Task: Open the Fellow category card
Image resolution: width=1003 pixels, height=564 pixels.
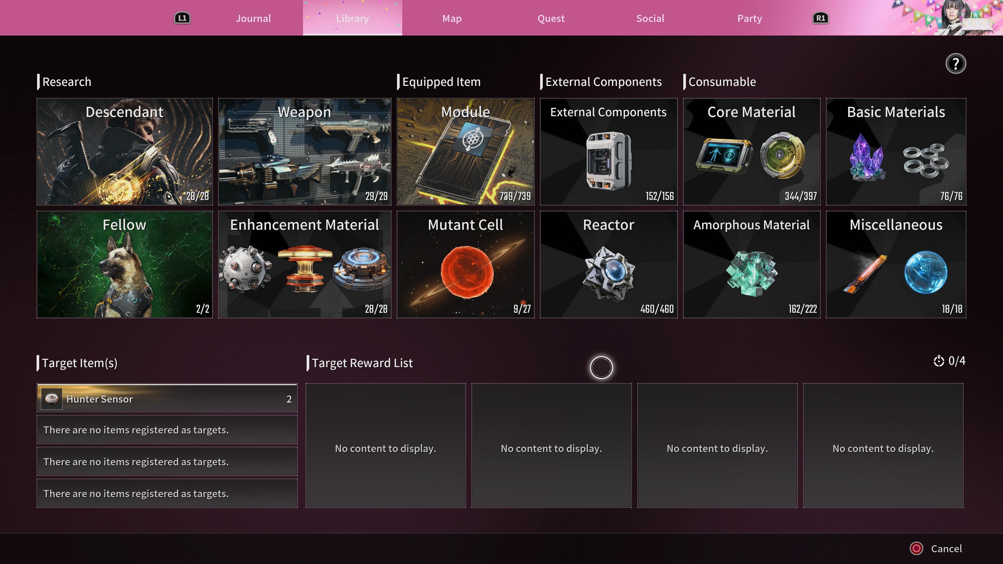Action: (x=125, y=264)
